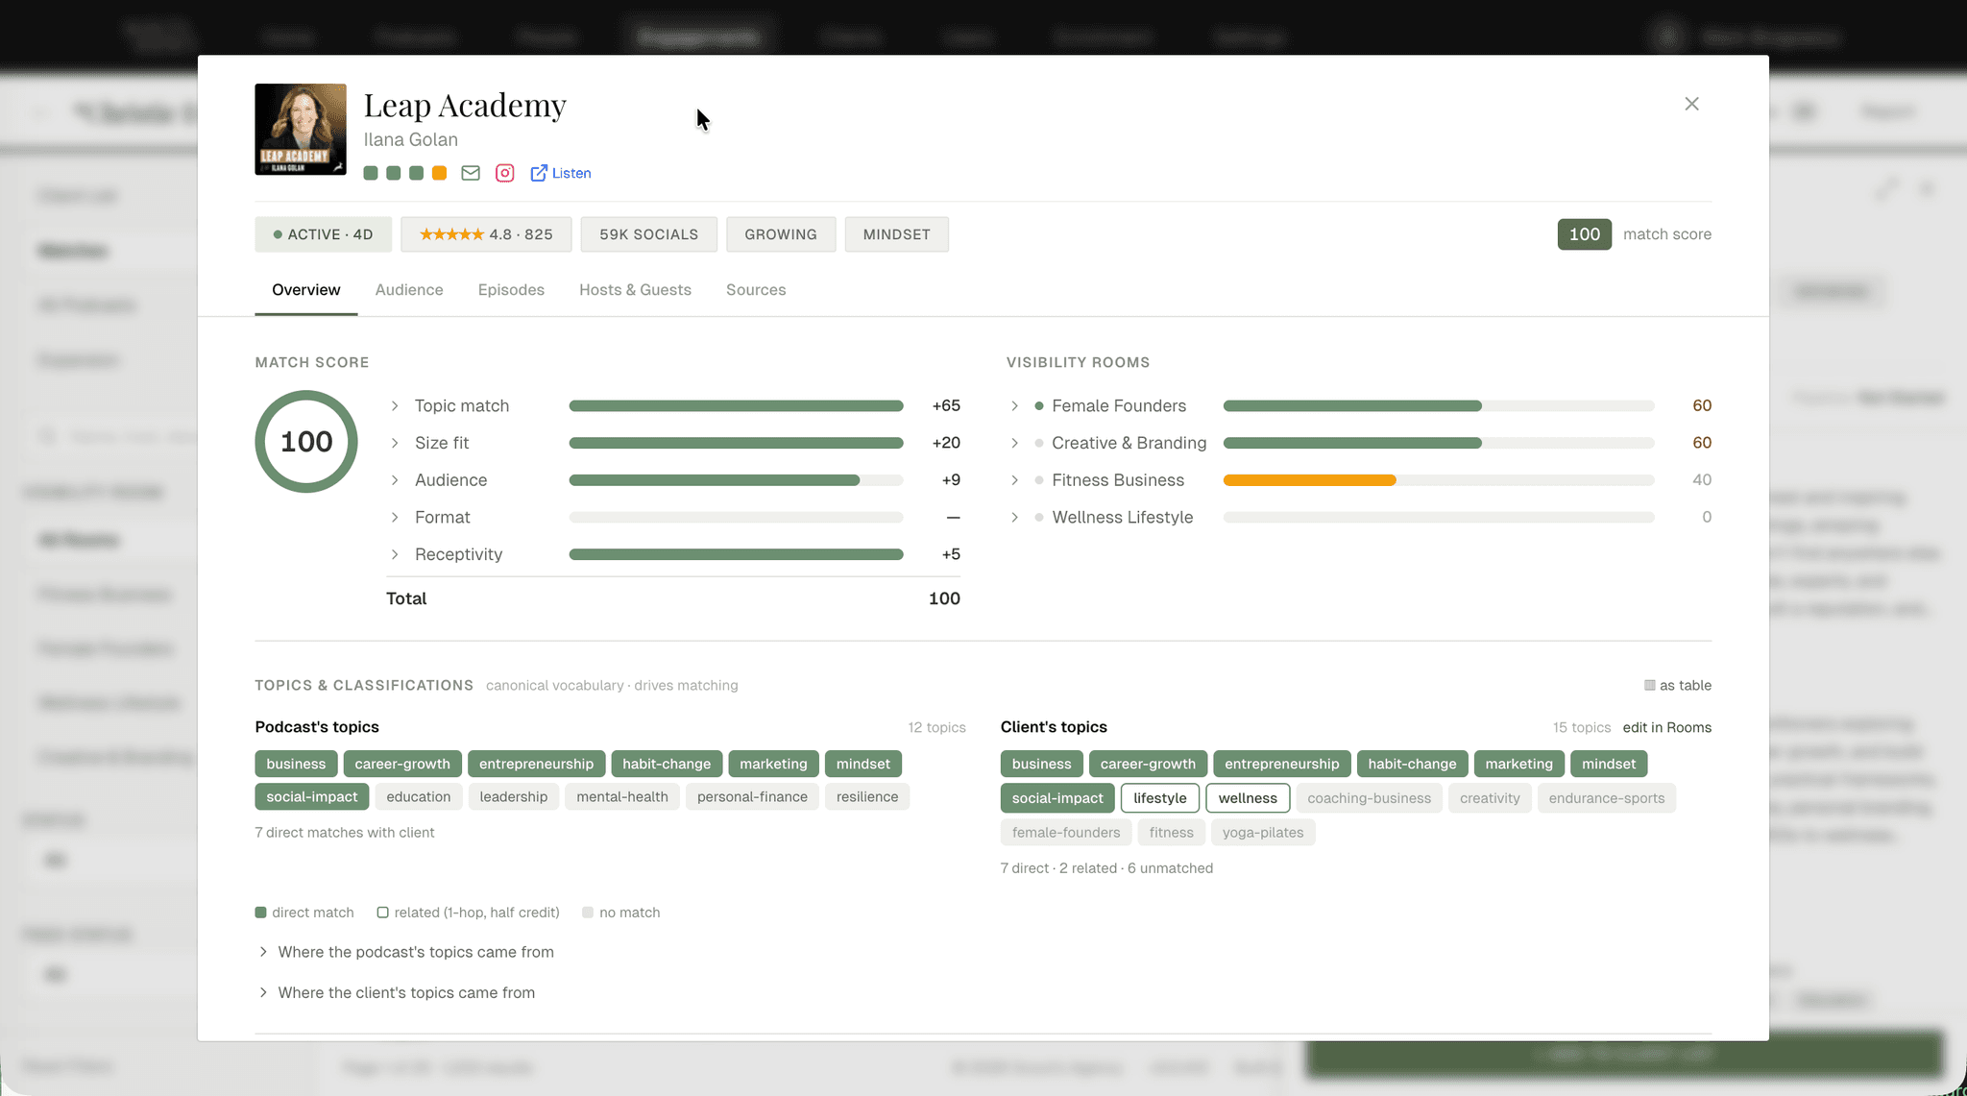Screen dimensions: 1967x1096
Task: Click the "no match" legend entry
Action: (620, 913)
